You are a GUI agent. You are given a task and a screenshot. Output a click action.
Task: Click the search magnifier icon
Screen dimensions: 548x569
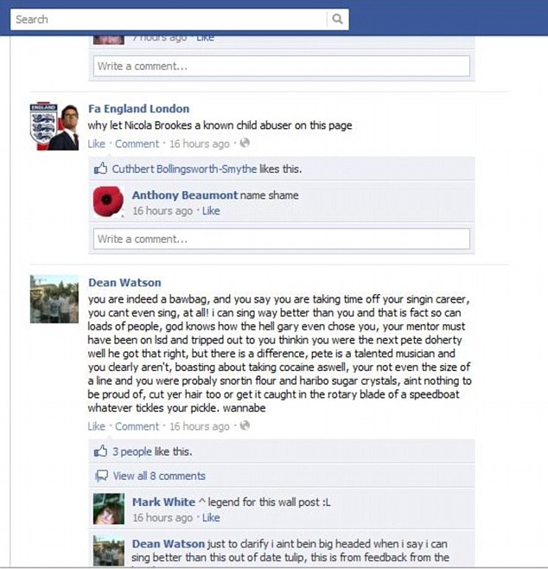(337, 19)
